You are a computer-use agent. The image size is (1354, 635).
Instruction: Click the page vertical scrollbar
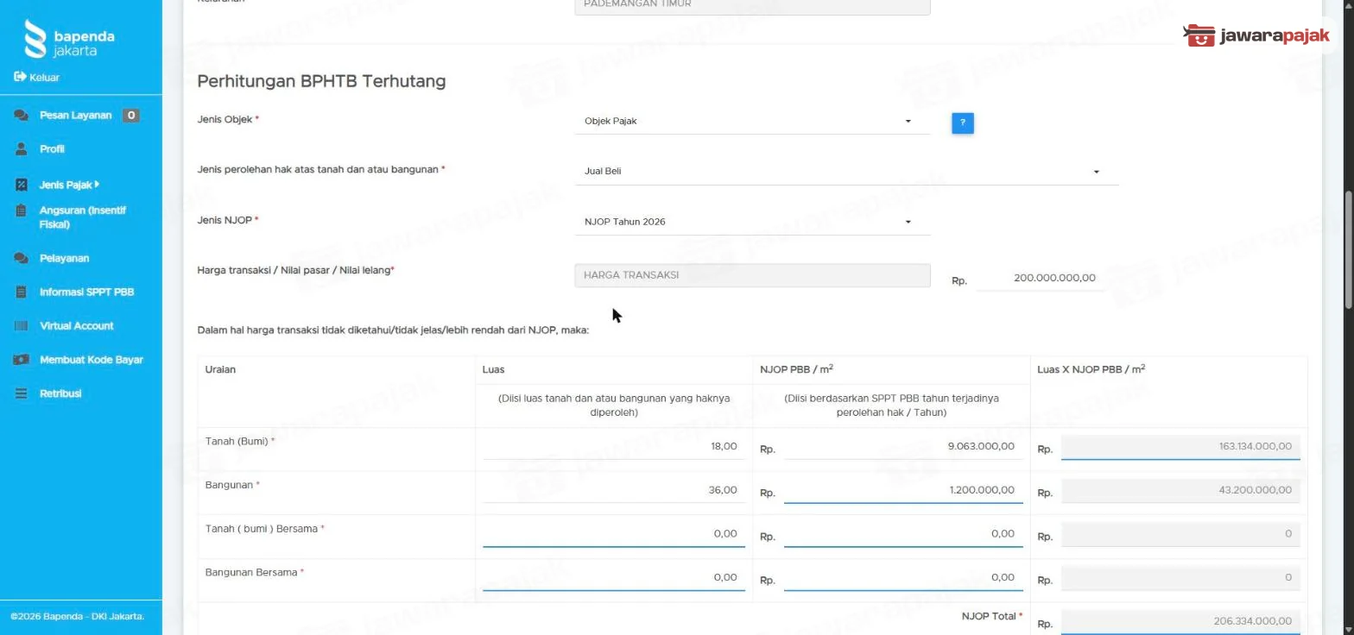[1348, 248]
